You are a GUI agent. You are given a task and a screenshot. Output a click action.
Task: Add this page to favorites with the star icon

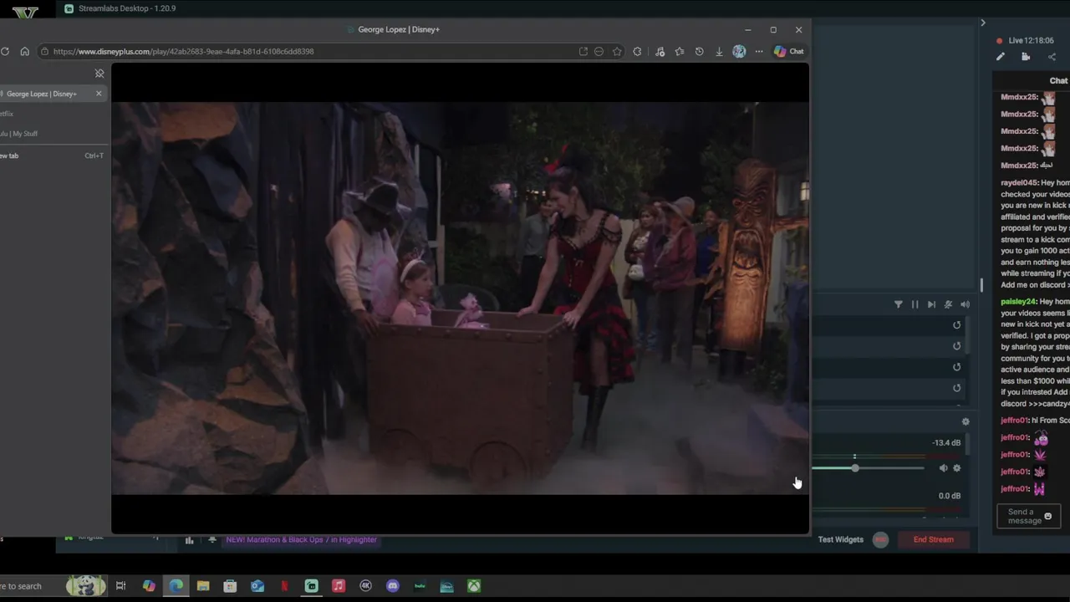(617, 52)
